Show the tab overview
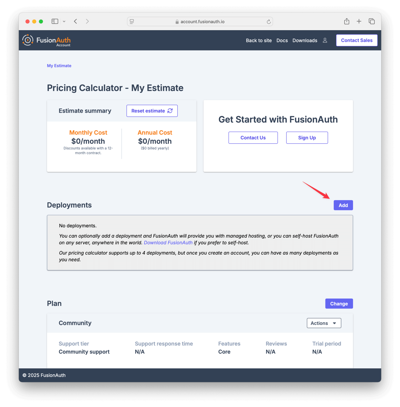Viewport: 400px width, 407px height. click(x=372, y=21)
